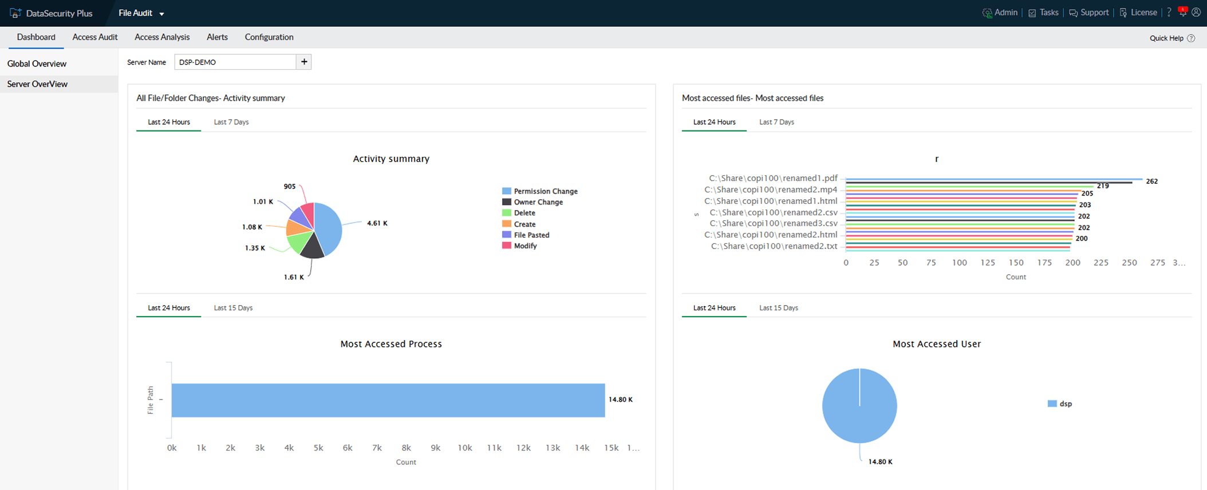Select Last 24 Hours in Activity summary

coord(169,122)
